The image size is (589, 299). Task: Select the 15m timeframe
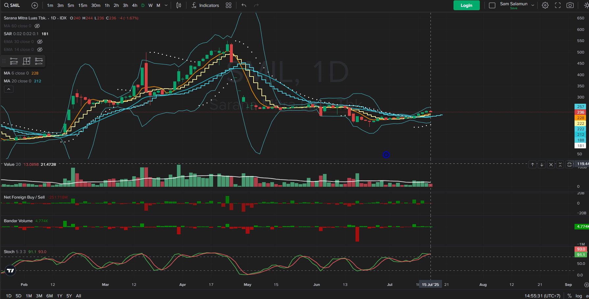[x=83, y=5]
